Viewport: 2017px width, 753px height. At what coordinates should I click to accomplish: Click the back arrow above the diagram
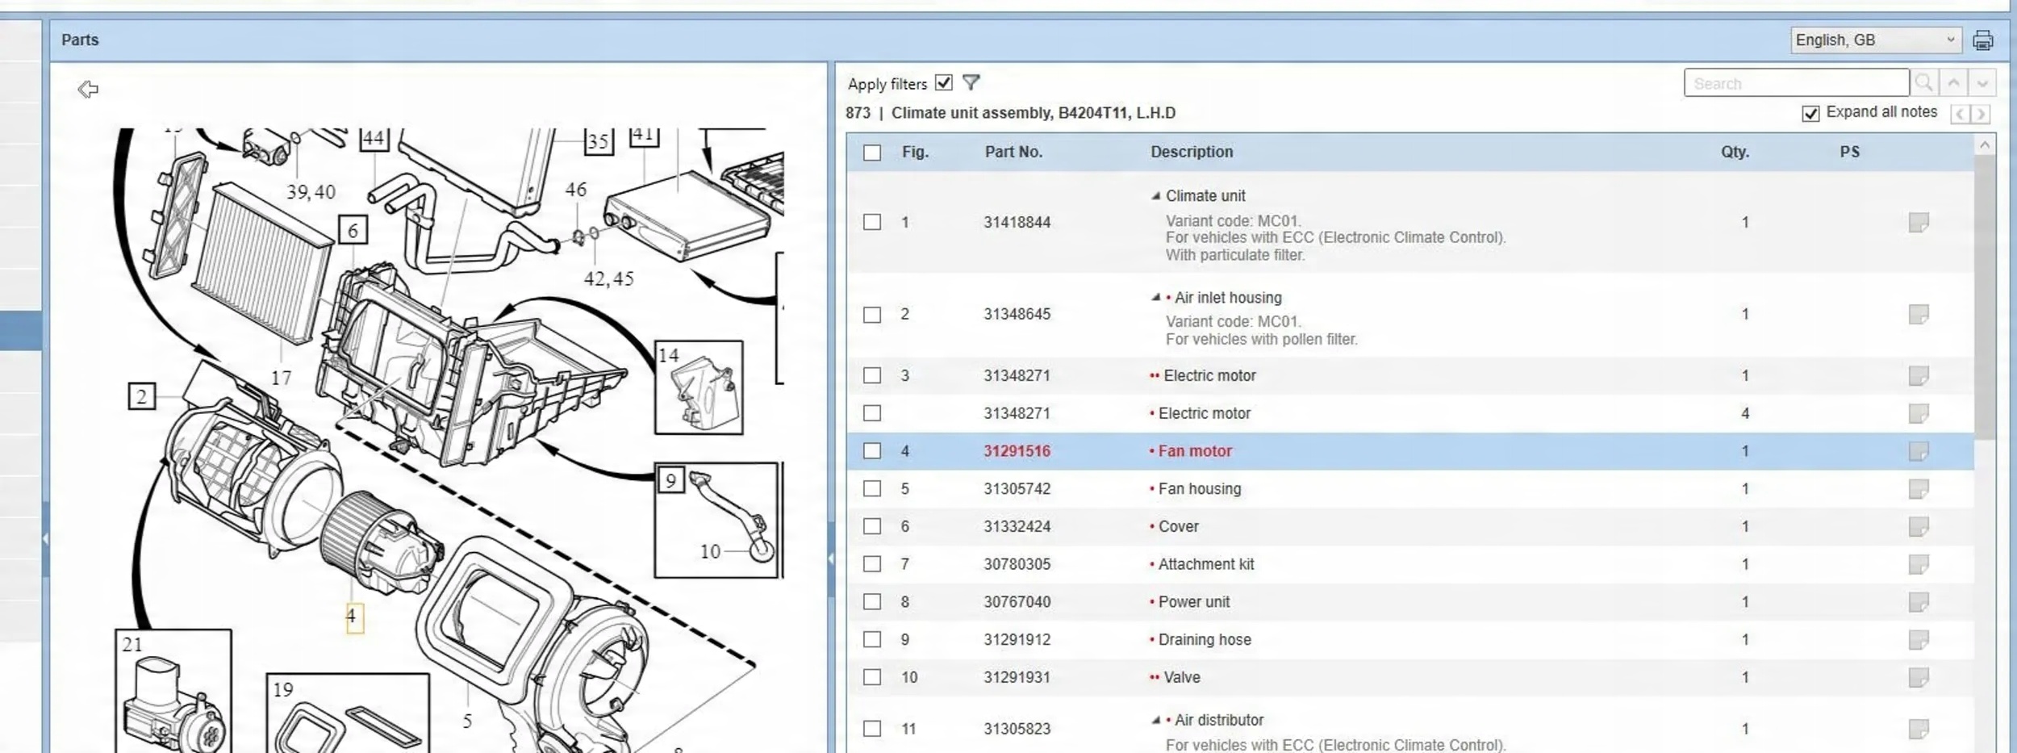pyautogui.click(x=88, y=89)
